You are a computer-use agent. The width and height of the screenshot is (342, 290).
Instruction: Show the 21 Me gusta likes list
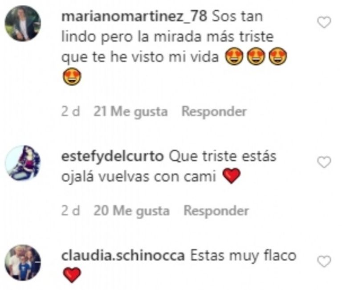click(x=130, y=112)
